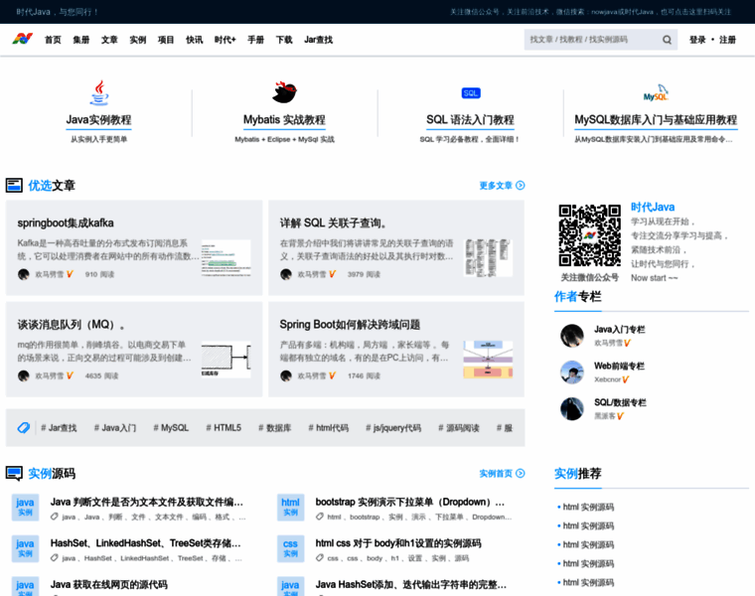Click the 实例源码 monitor icon
Screen dimensions: 755x596
(x=14, y=474)
